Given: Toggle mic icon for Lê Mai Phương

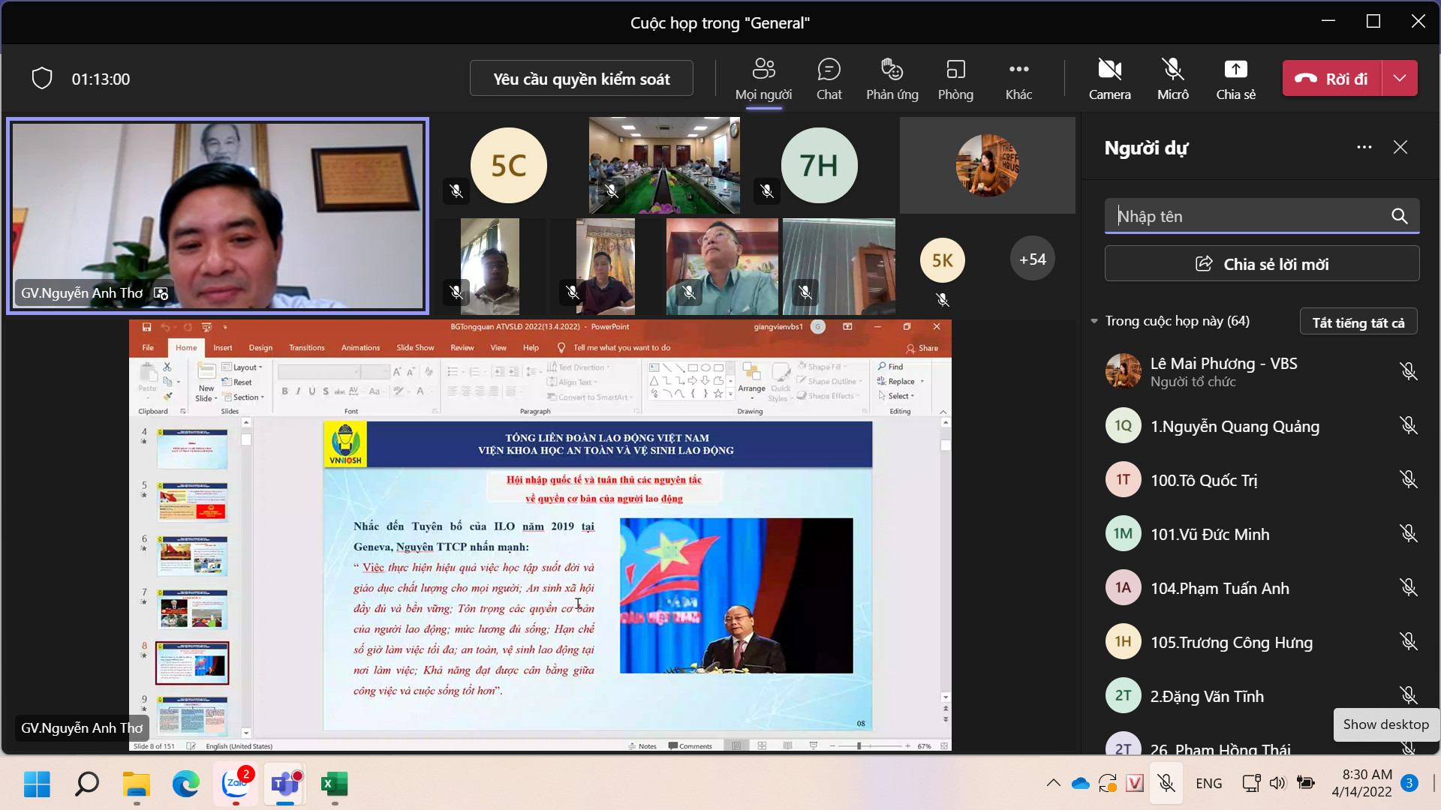Looking at the screenshot, I should coord(1408,371).
